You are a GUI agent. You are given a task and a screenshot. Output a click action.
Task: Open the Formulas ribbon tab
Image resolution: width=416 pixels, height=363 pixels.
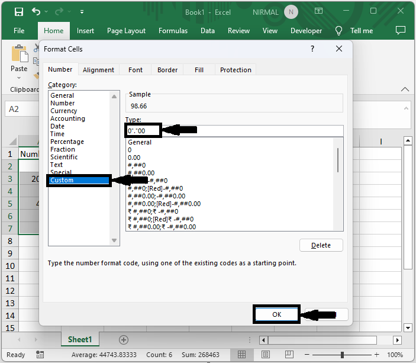(x=173, y=31)
